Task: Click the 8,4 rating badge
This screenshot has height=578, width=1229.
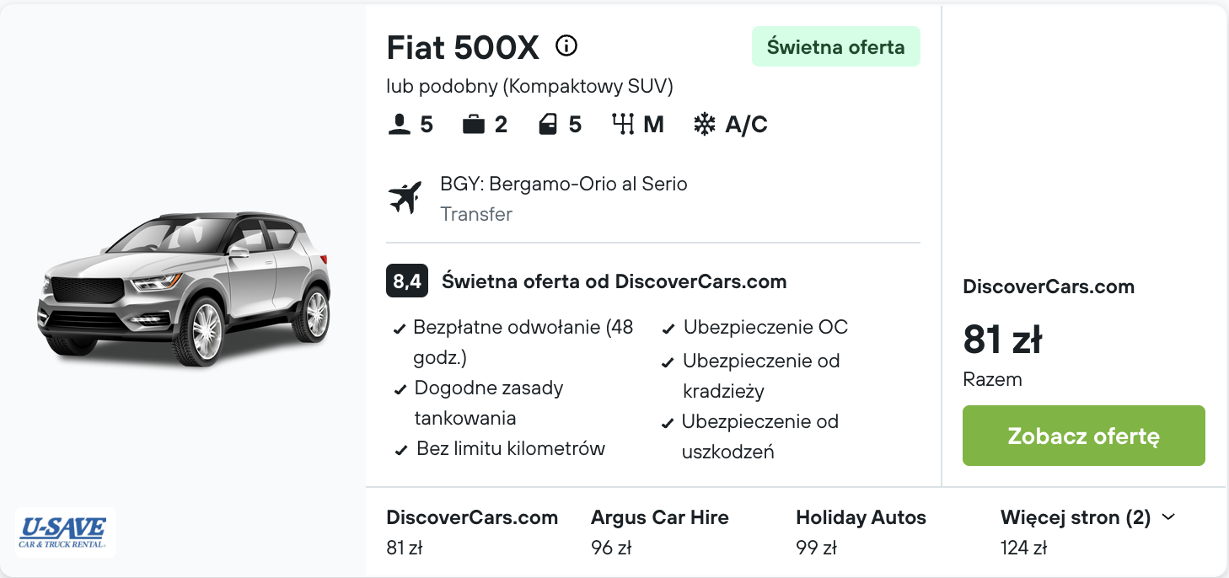Action: coord(407,281)
